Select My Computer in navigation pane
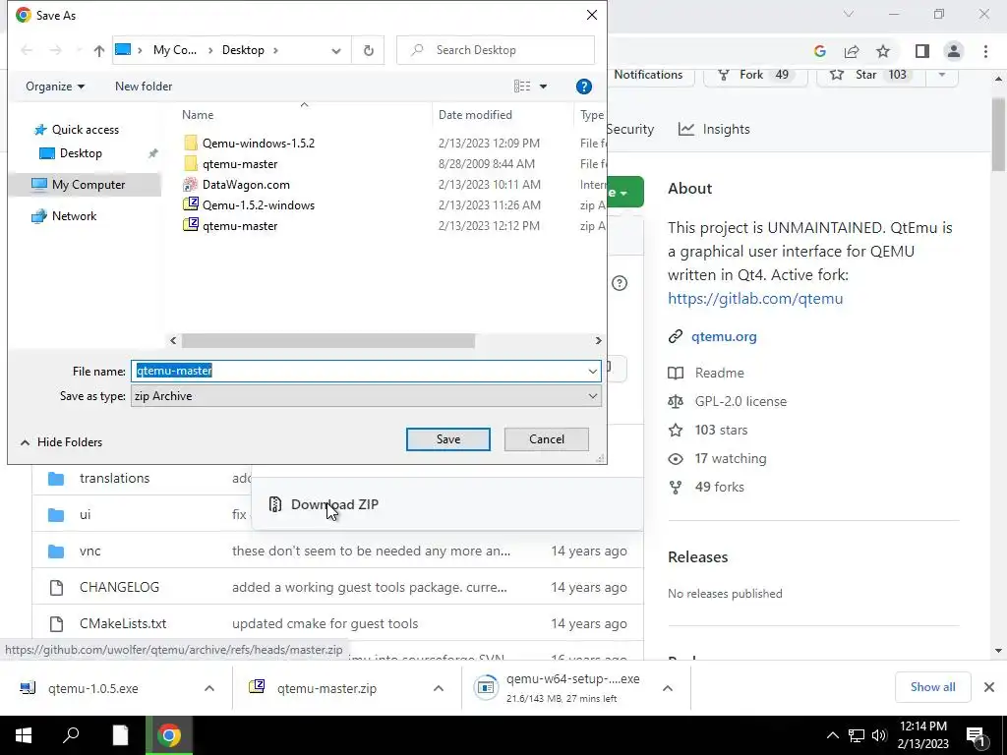Image resolution: width=1007 pixels, height=755 pixels. pyautogui.click(x=88, y=185)
